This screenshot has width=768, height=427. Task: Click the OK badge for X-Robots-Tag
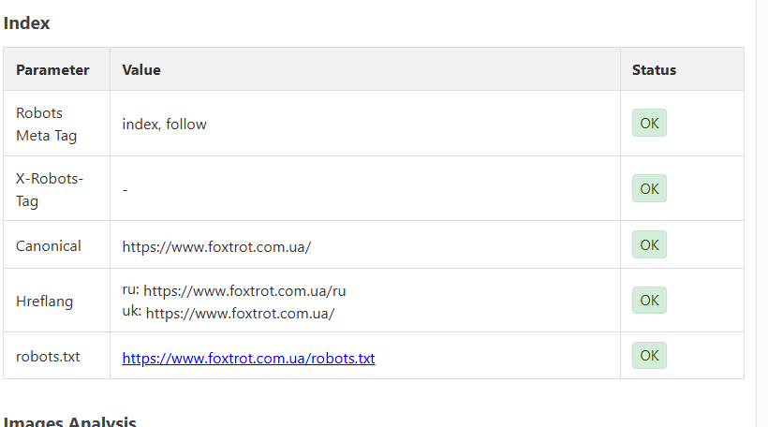[649, 188]
